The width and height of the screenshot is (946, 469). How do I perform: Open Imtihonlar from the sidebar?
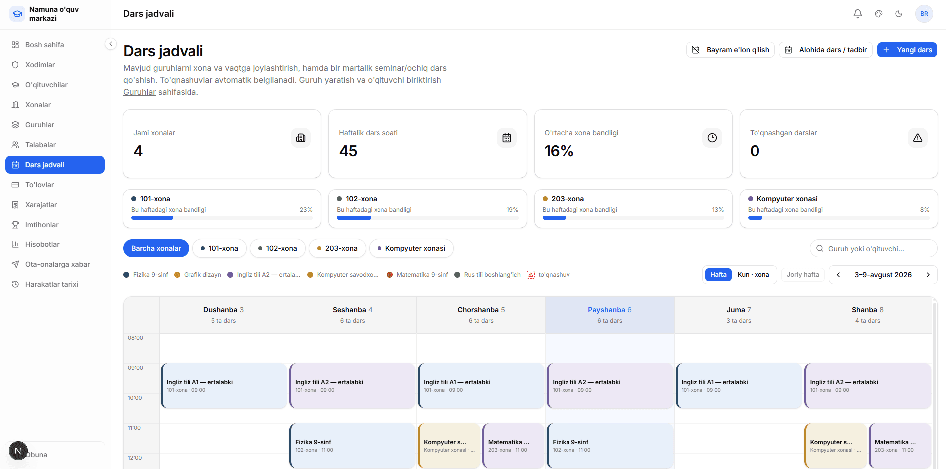[x=55, y=225]
